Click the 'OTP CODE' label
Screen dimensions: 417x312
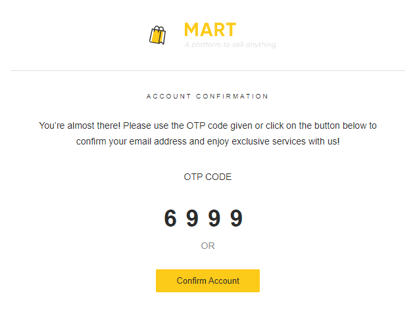point(208,177)
